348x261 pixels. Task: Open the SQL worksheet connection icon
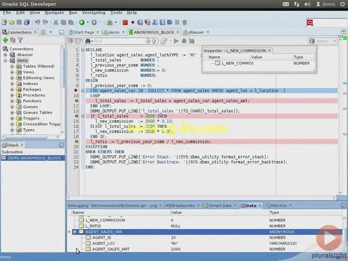click(x=109, y=22)
